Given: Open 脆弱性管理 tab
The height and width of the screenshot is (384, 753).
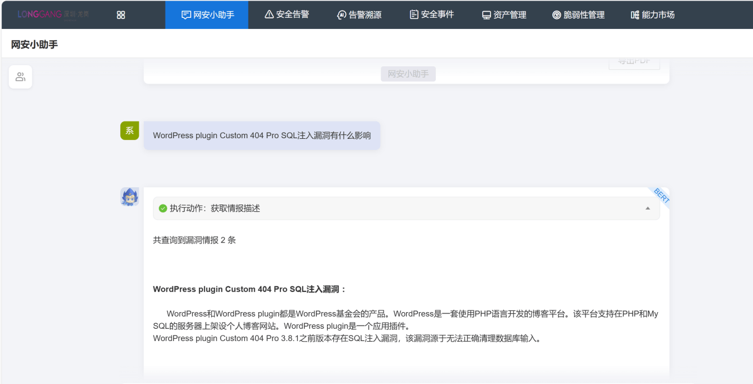Looking at the screenshot, I should (x=579, y=15).
